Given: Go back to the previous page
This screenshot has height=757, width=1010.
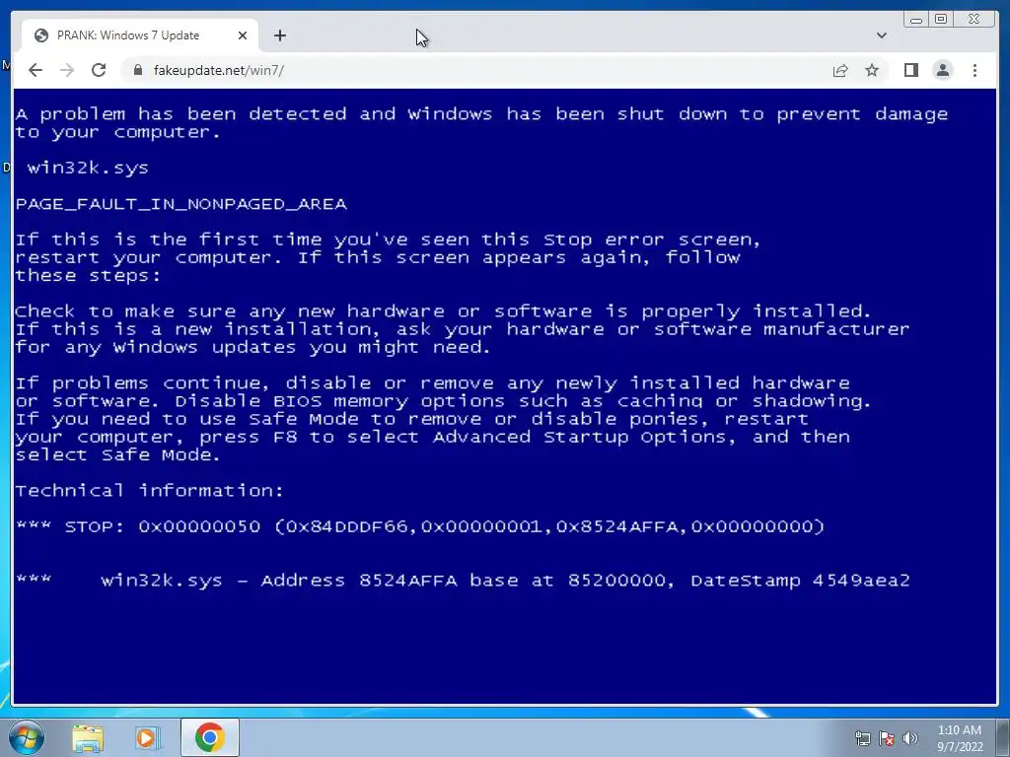Looking at the screenshot, I should [36, 70].
